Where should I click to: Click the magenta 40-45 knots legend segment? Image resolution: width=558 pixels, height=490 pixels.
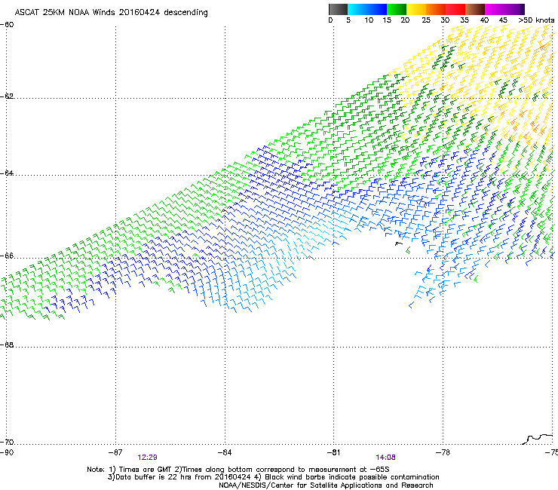495,9
